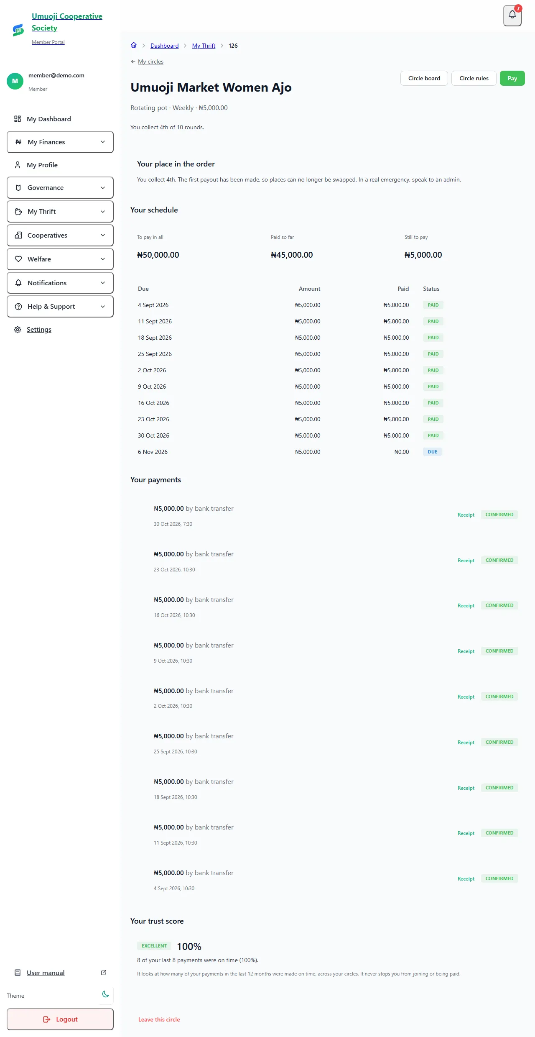Screen dimensions: 535x1037
Task: View the Circle rules
Action: (474, 78)
